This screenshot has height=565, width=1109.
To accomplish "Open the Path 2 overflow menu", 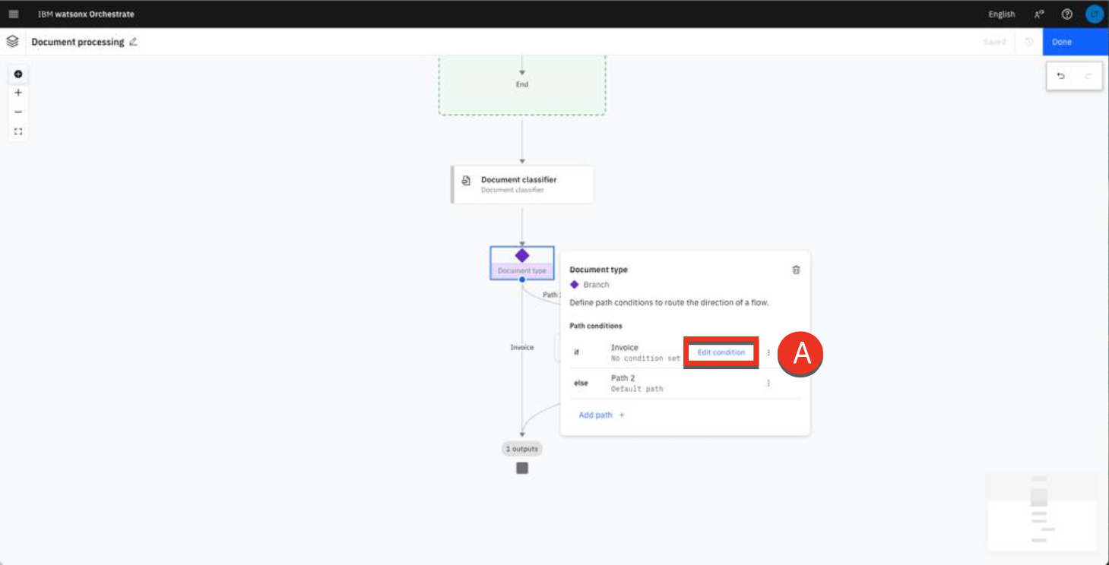I will (768, 384).
